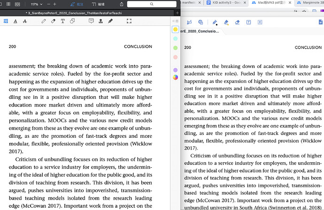This screenshot has width=324, height=210.
Task: Switch to the KID activity3 browser tab
Action: pos(226,3)
